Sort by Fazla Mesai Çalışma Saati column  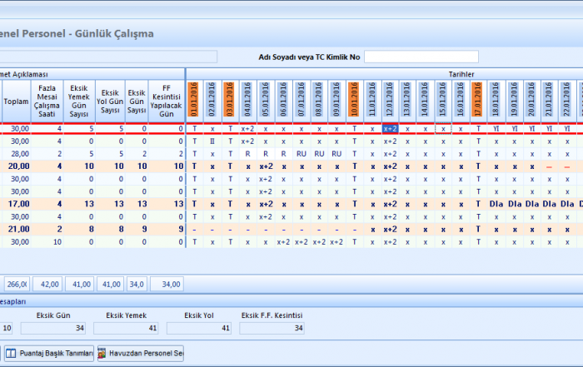coord(47,101)
